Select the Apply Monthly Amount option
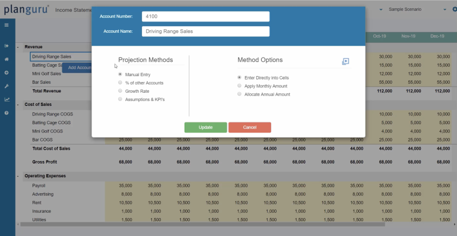This screenshot has width=457, height=236. point(239,86)
